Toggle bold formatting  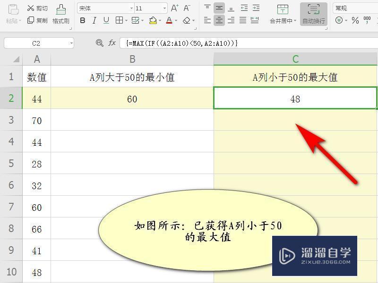(x=83, y=20)
